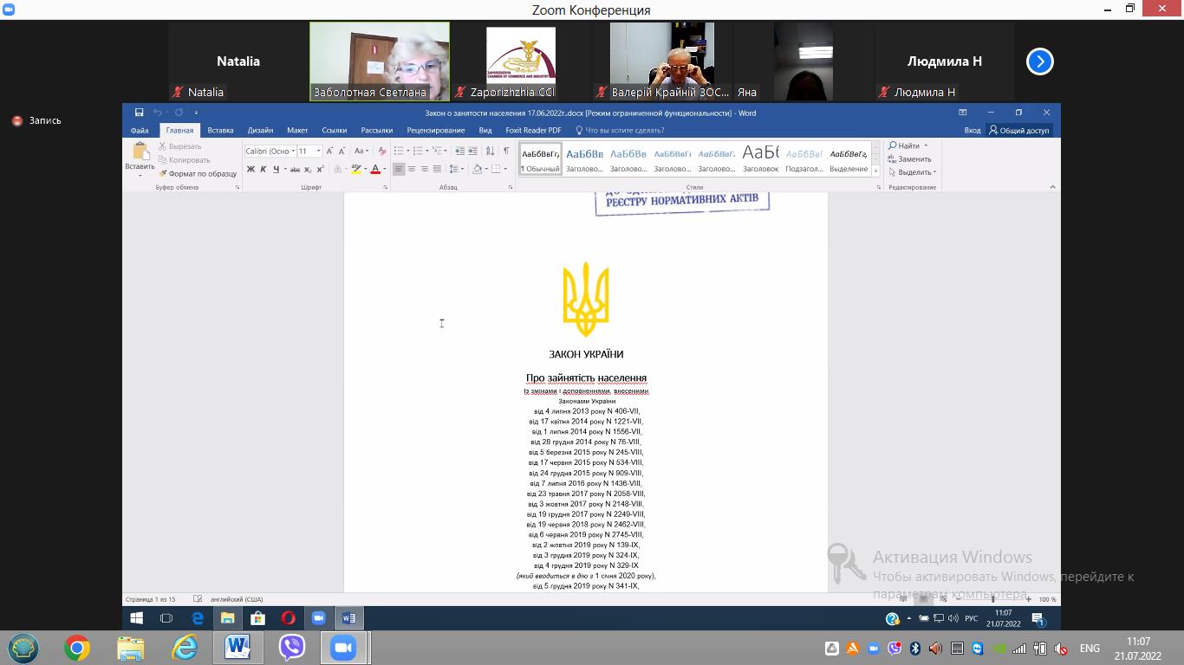Decrease paragraph indent

pos(459,151)
